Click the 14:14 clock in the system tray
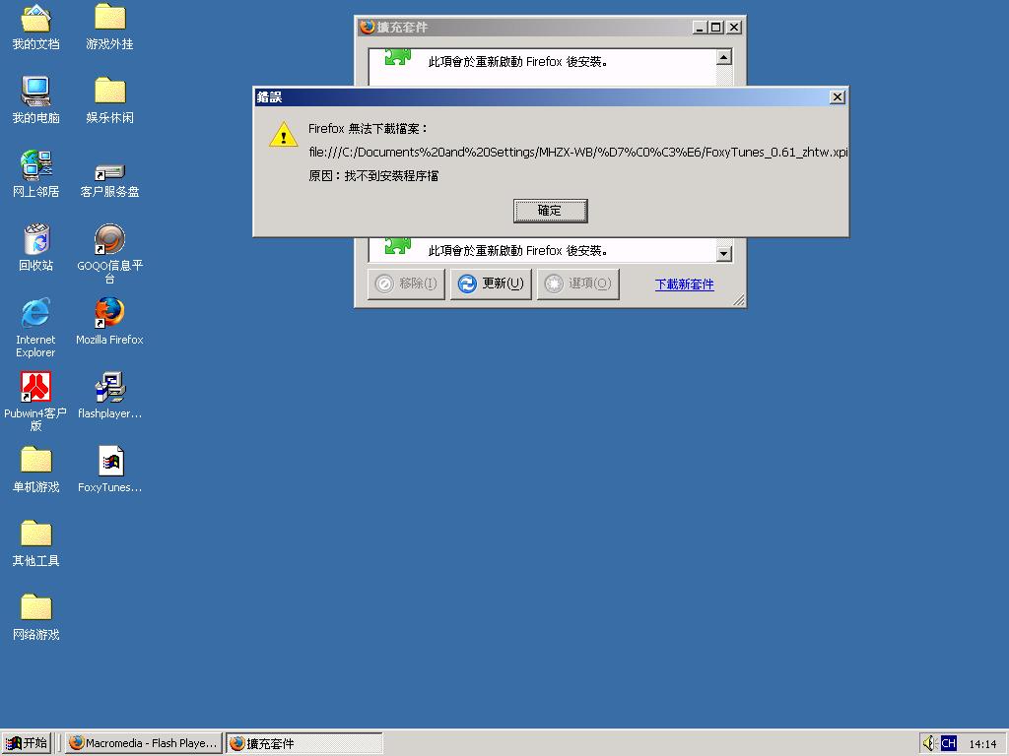This screenshot has height=756, width=1009. (x=982, y=744)
